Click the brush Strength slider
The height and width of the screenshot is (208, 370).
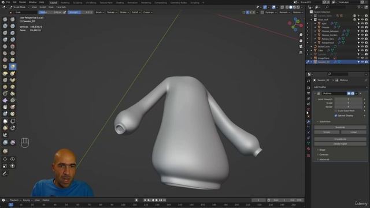80,12
